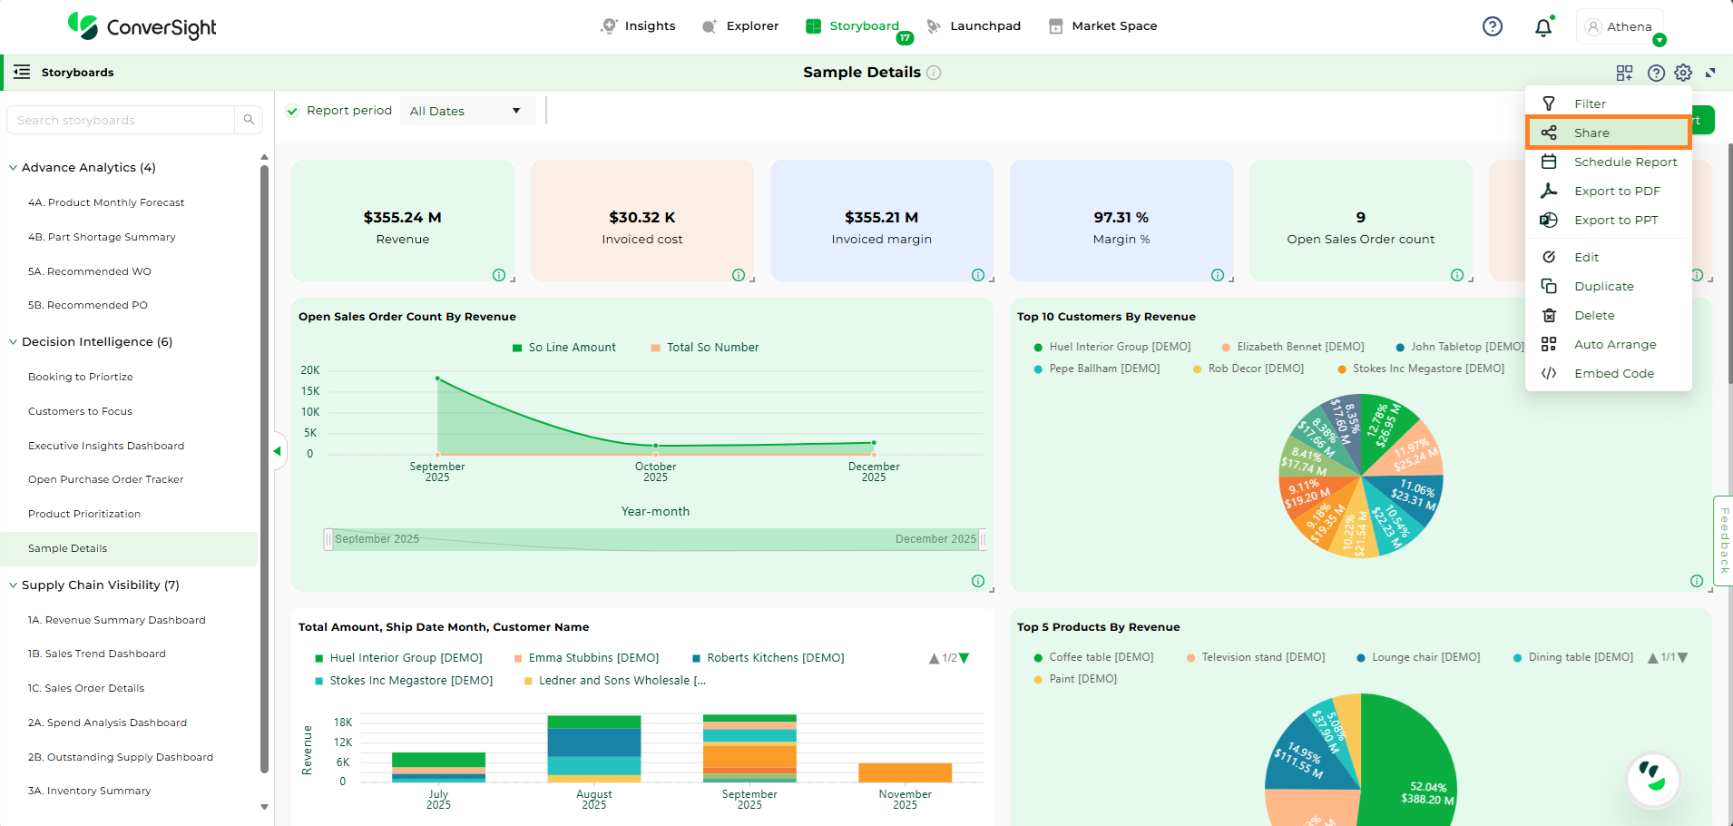Open the Athena chatbot floating icon
Viewport: 1733px width, 826px height.
coord(1653,778)
